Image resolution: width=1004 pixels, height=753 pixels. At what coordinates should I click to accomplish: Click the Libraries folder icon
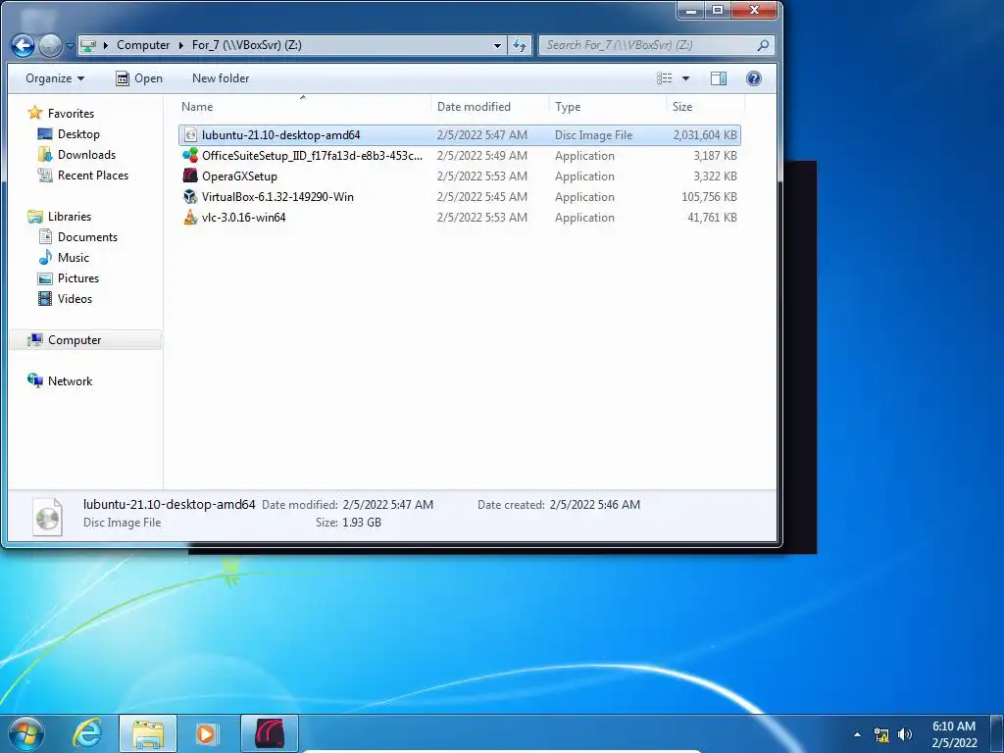[35, 217]
